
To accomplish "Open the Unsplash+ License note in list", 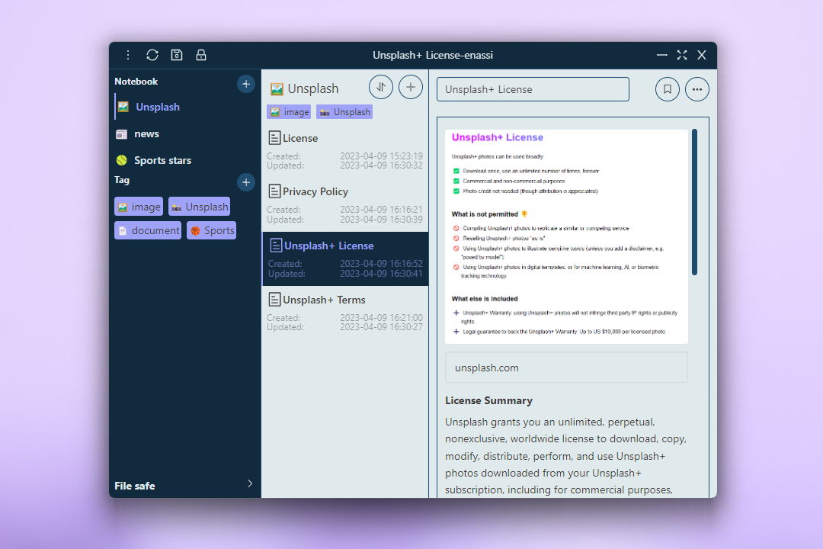I will coord(345,259).
